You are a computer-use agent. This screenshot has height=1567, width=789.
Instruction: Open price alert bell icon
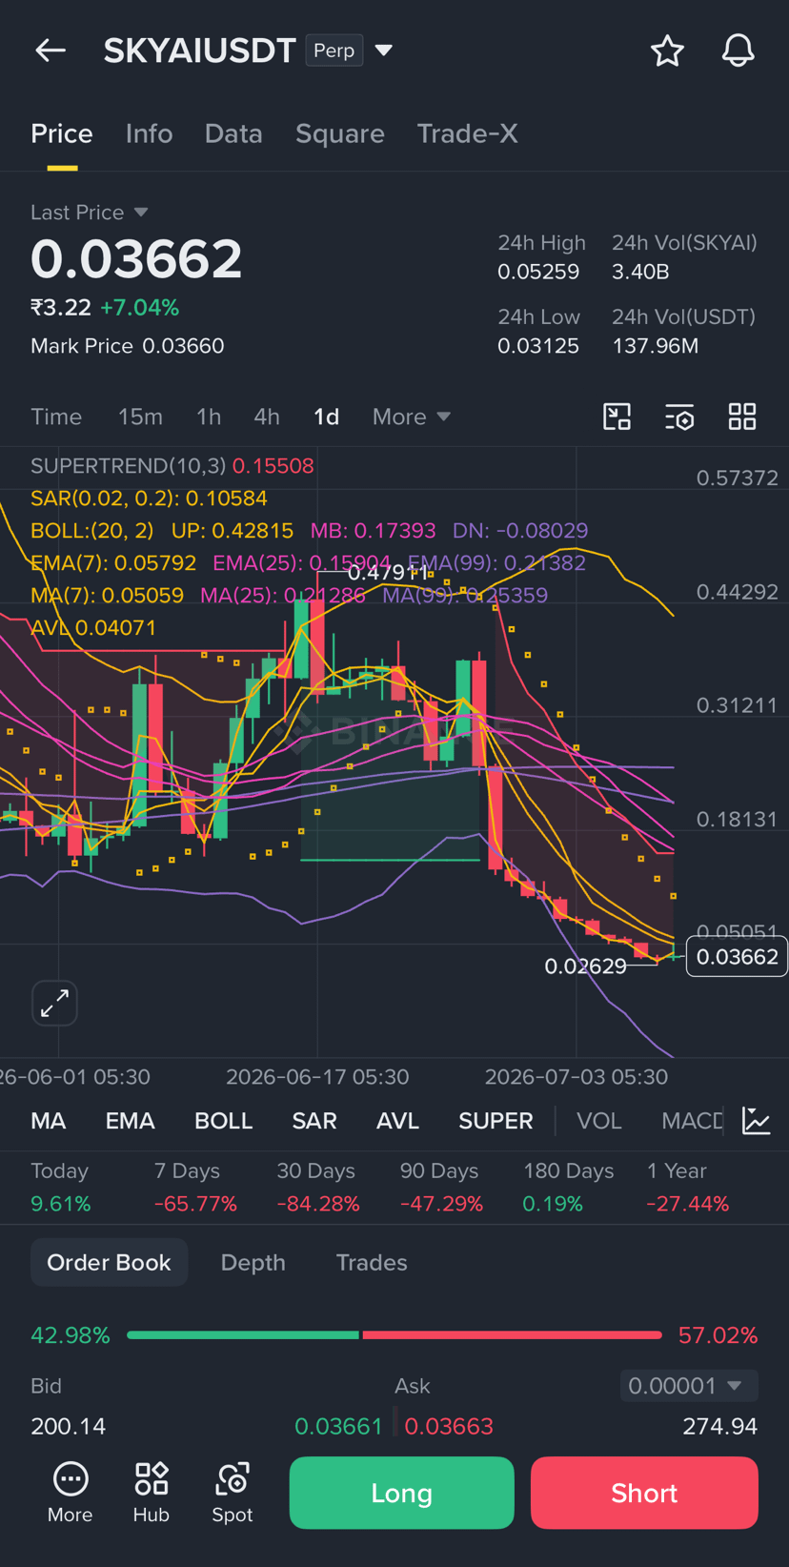click(738, 51)
